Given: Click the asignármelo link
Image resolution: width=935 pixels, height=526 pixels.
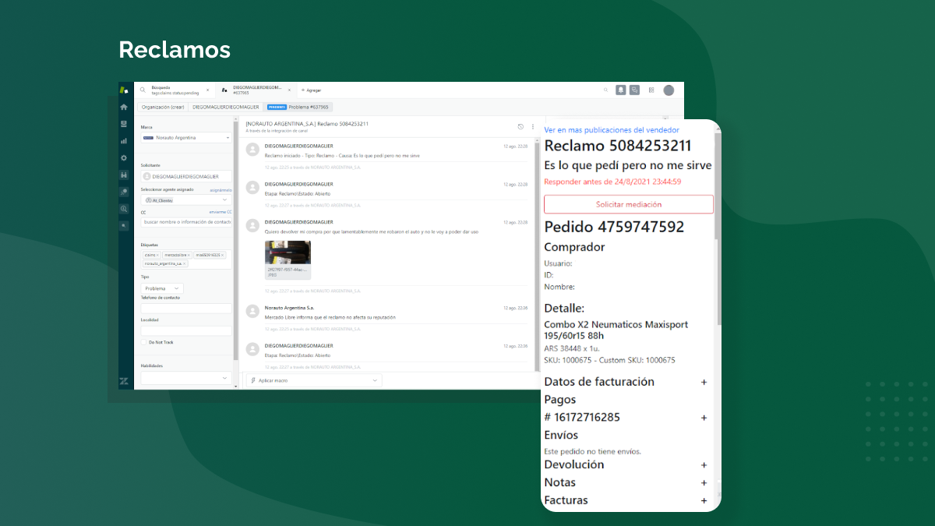Looking at the screenshot, I should click(x=221, y=190).
